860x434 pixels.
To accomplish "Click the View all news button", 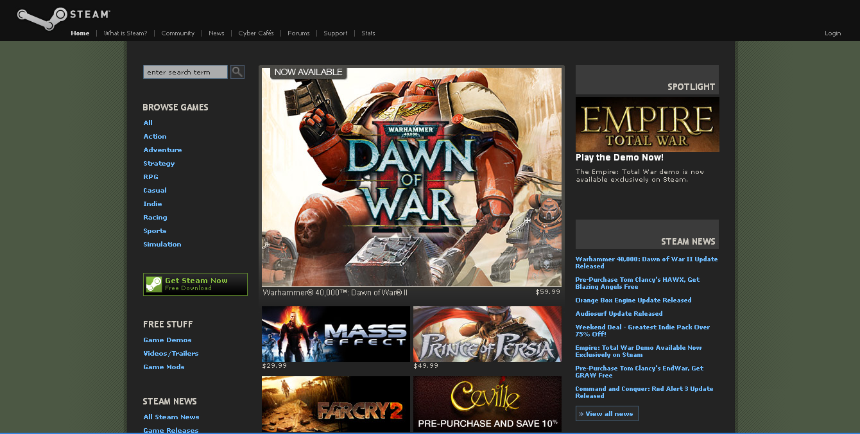I will pos(607,413).
